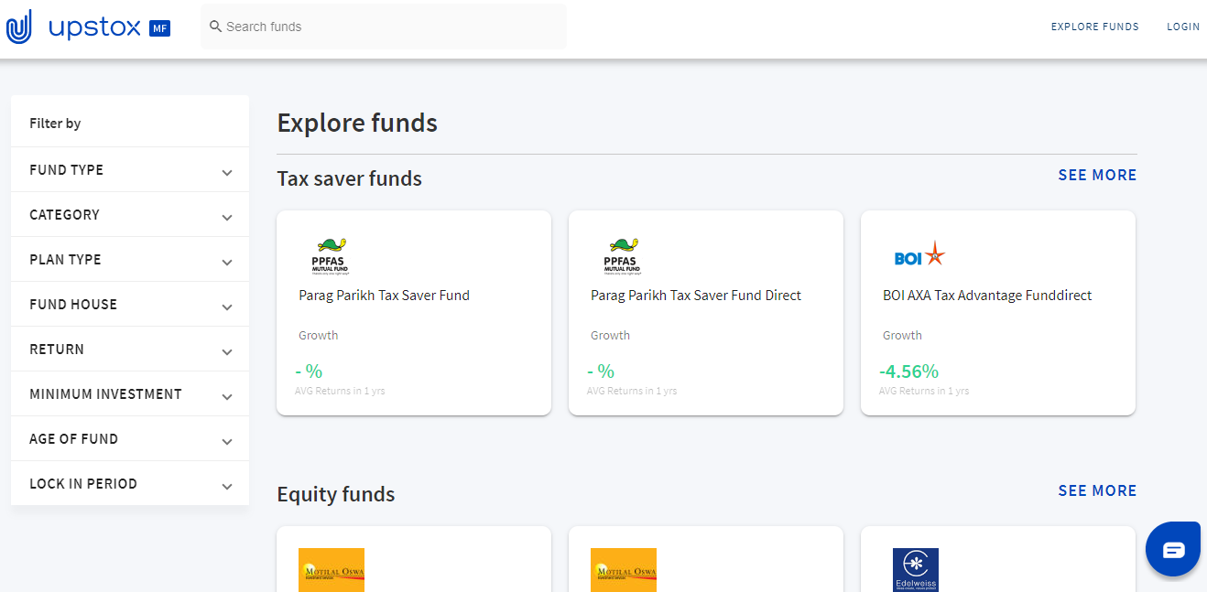Click the Equity funds heading
1207x592 pixels.
pyautogui.click(x=336, y=494)
